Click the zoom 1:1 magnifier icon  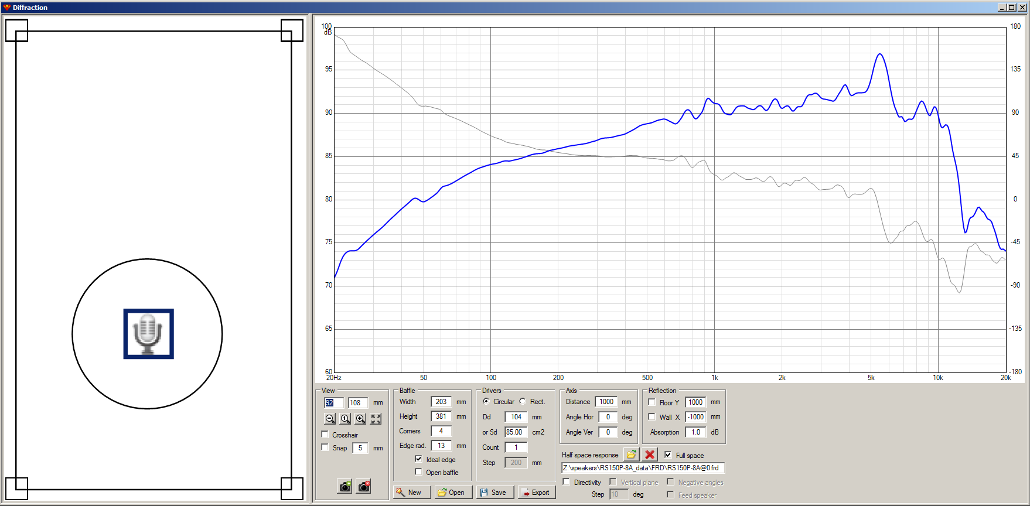(x=345, y=419)
